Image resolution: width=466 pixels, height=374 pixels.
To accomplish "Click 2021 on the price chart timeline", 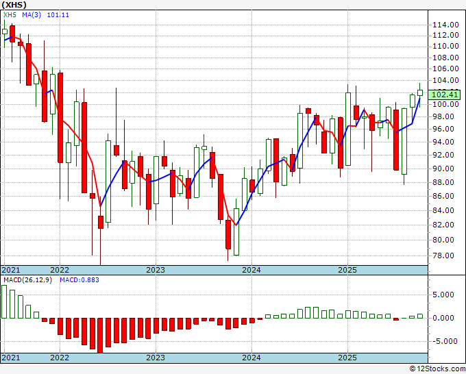I will coord(11,270).
